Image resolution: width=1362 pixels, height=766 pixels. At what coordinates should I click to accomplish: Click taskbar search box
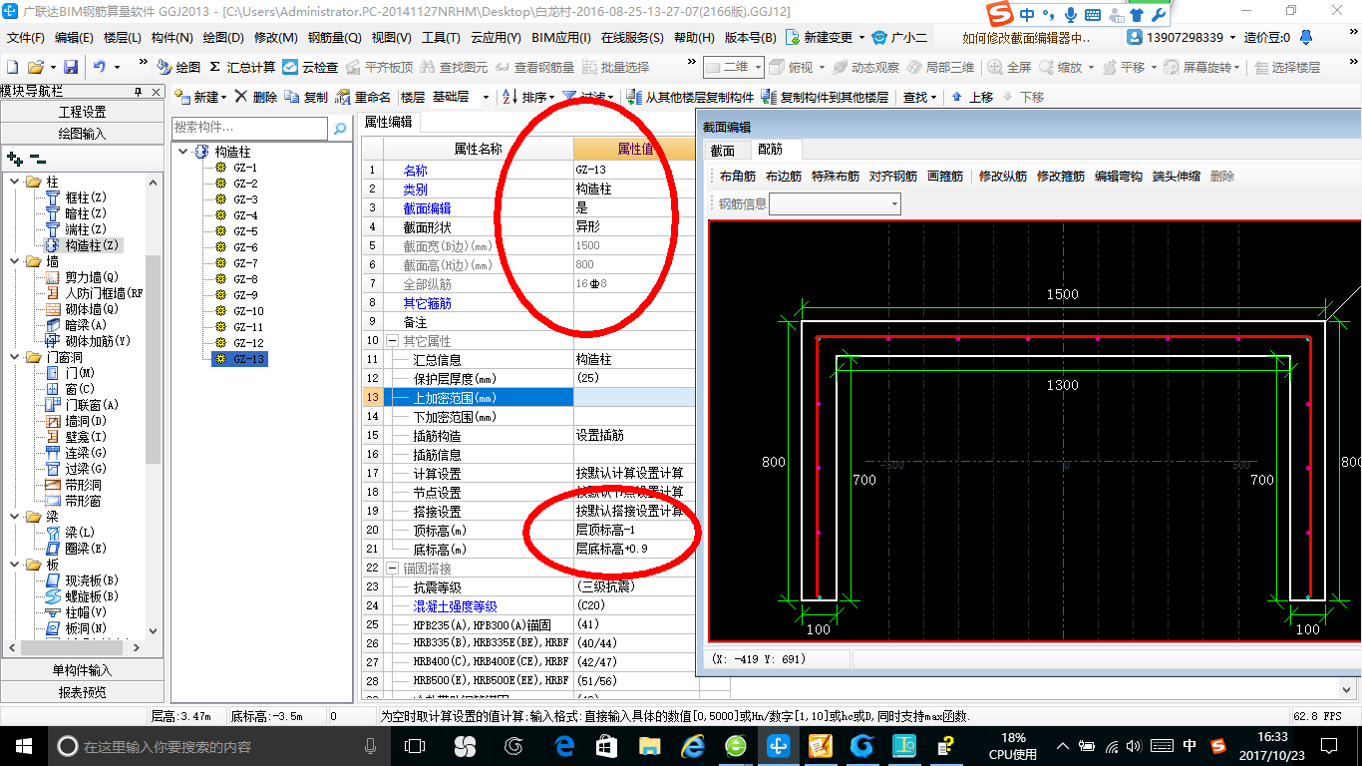[219, 746]
